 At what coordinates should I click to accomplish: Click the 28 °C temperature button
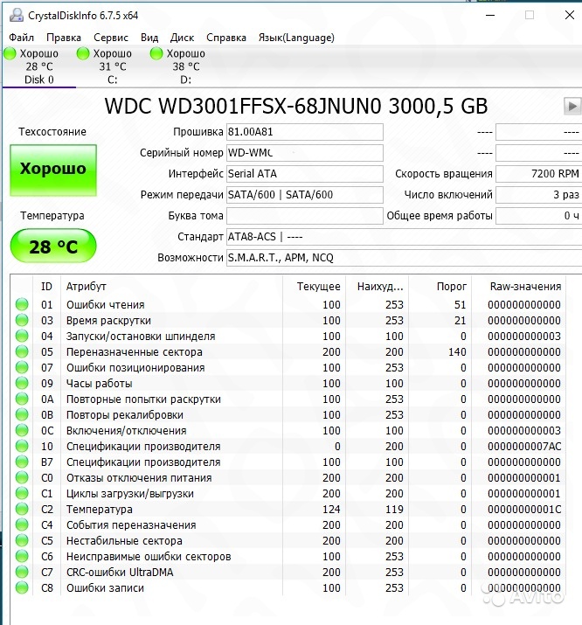(x=53, y=246)
